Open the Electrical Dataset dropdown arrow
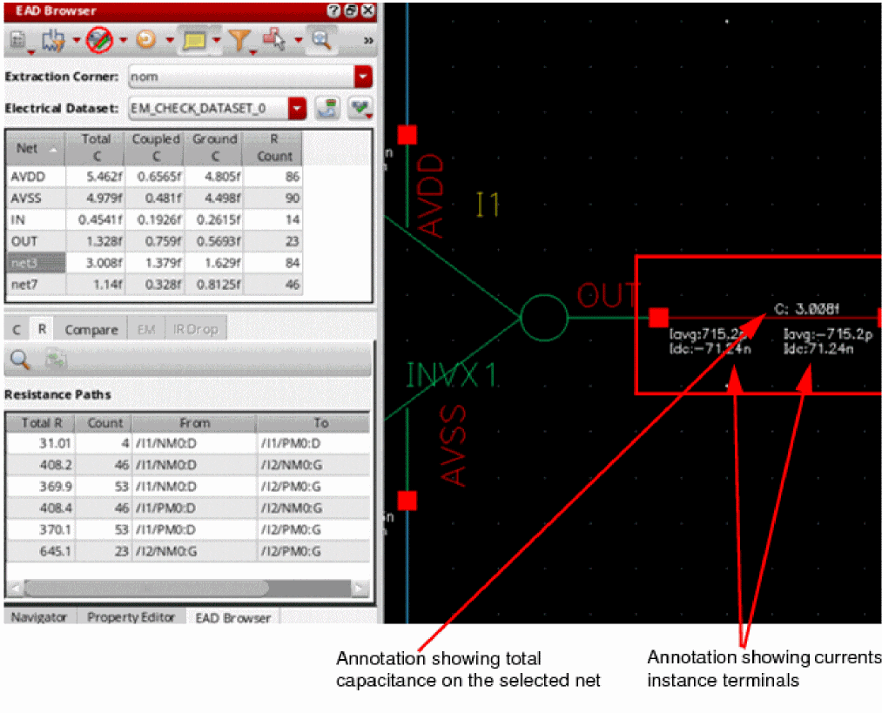Viewport: 882px width, 713px height. coord(298,109)
